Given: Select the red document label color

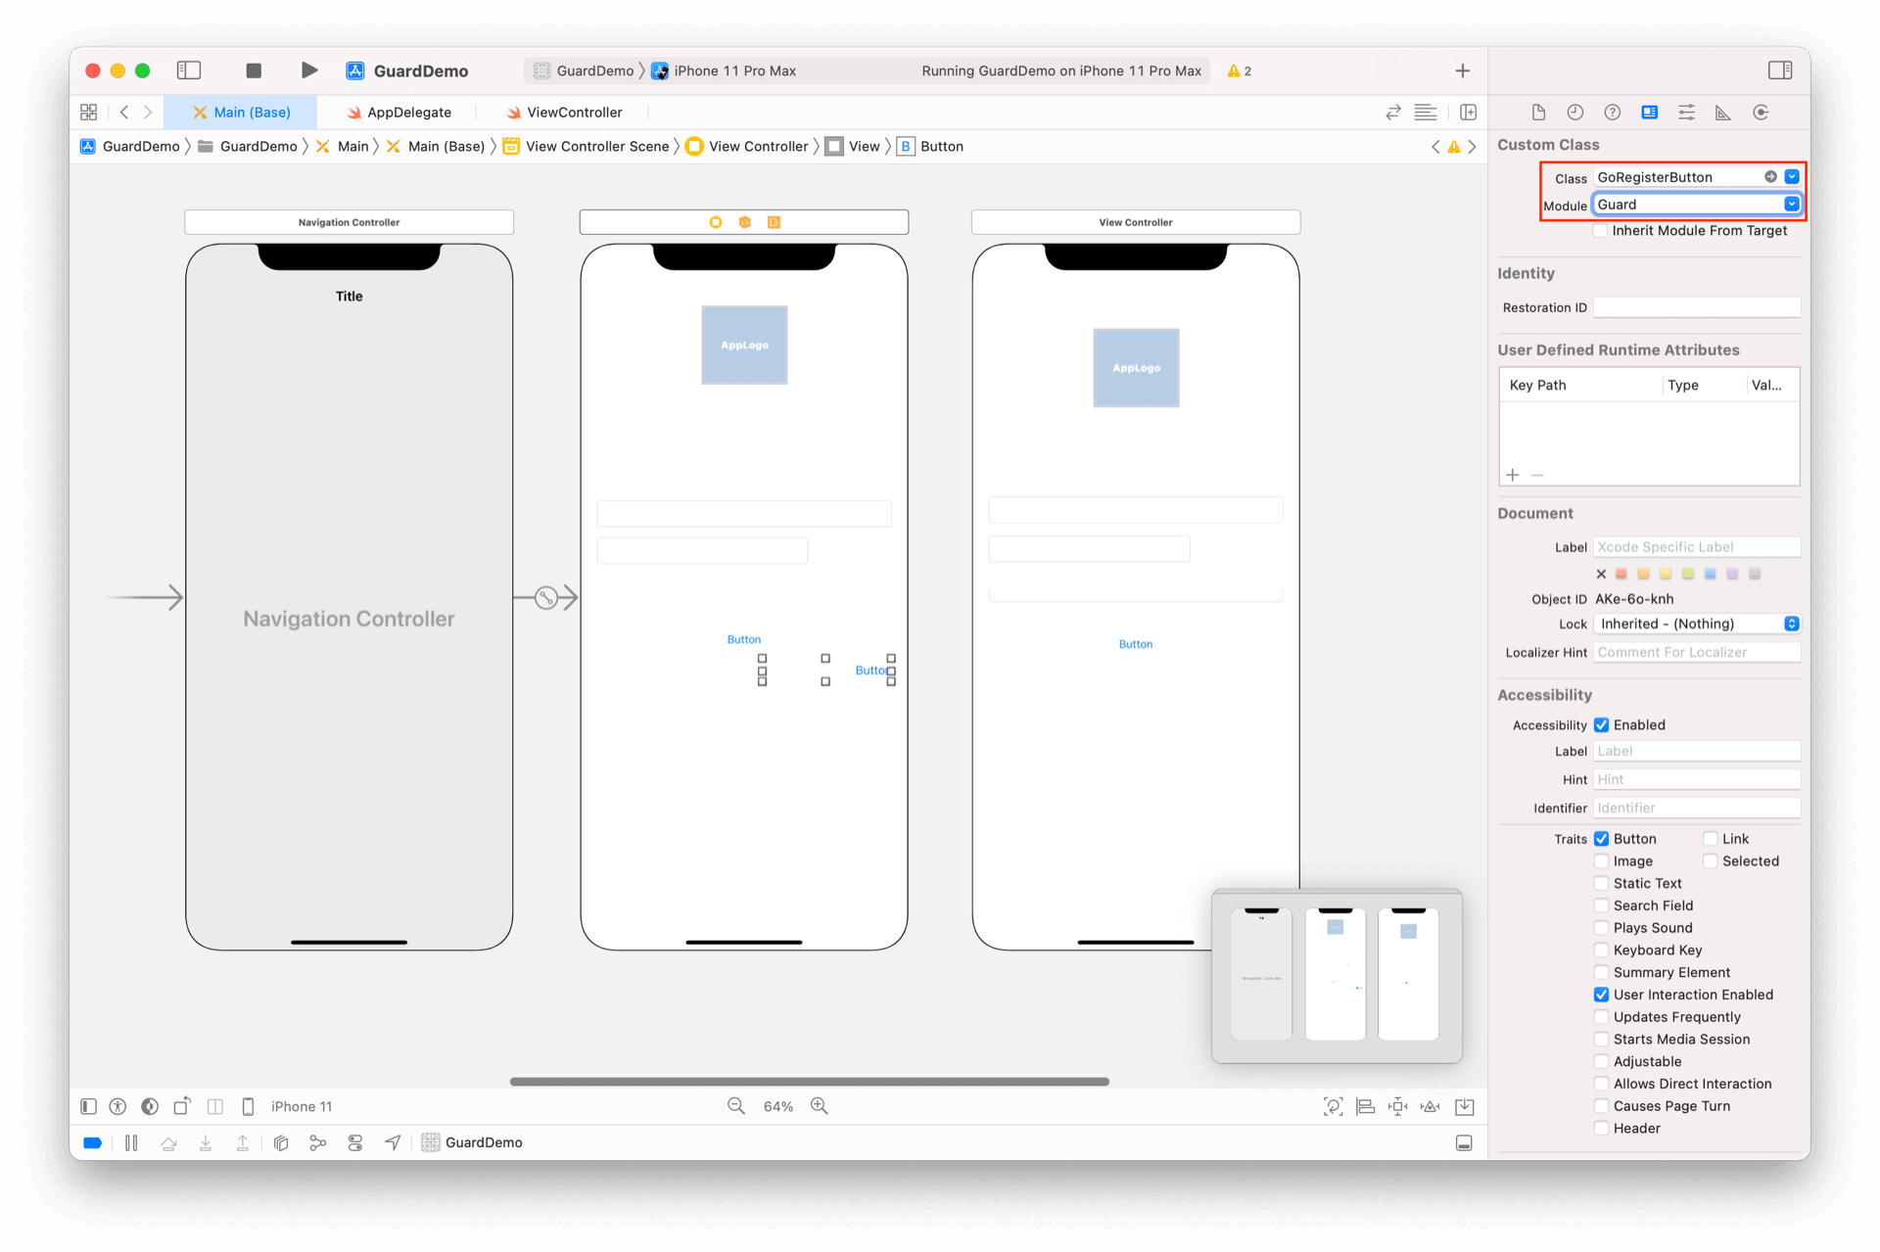Looking at the screenshot, I should 1621,575.
